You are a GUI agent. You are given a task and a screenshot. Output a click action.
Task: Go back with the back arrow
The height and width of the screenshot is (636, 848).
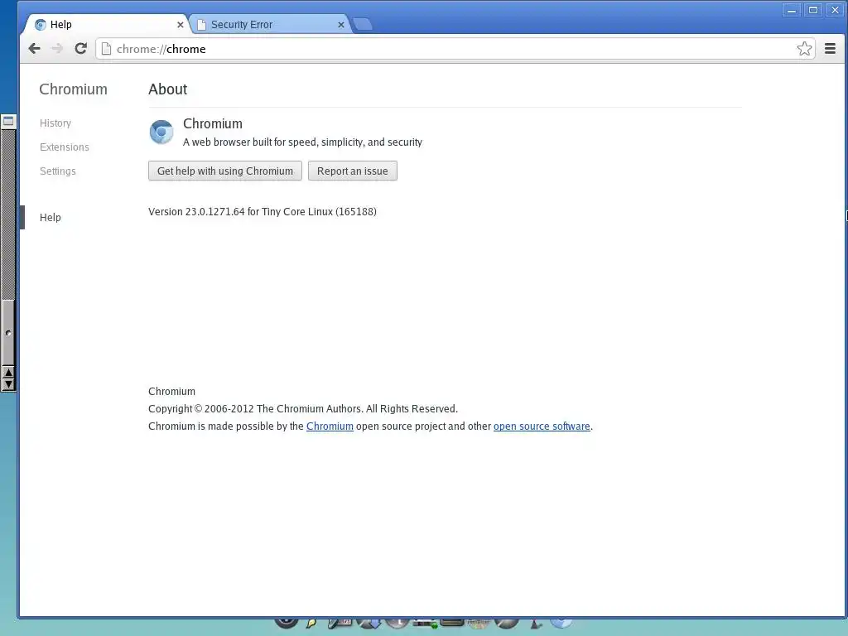[34, 49]
